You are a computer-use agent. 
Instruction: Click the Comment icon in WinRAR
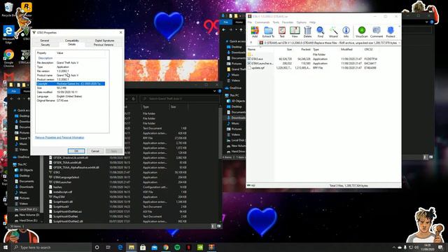[377, 32]
